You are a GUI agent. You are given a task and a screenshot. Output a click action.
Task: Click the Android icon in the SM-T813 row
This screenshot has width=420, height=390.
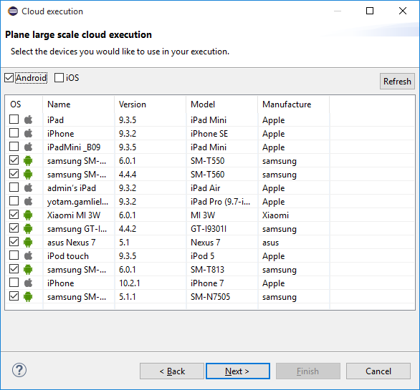28,269
